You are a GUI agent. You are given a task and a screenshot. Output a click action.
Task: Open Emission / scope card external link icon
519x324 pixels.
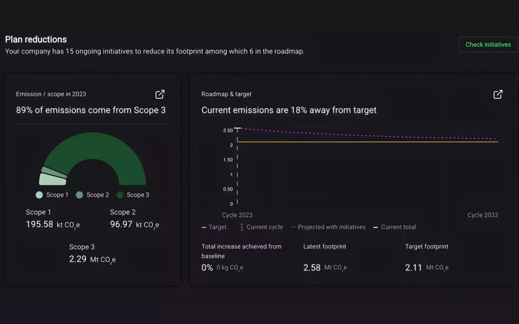[160, 94]
